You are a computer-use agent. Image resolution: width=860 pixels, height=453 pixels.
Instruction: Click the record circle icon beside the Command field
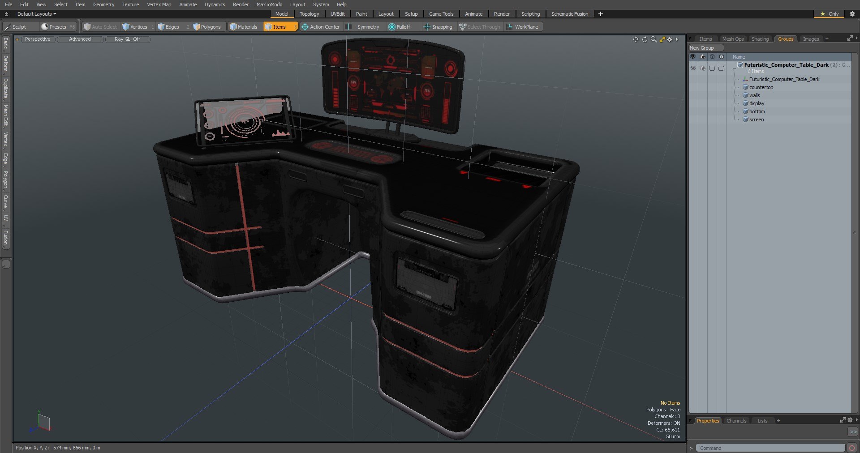852,448
